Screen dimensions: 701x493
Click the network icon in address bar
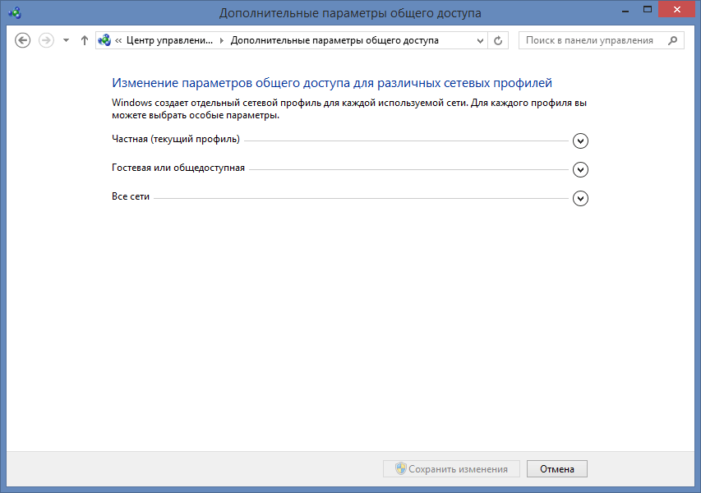104,40
